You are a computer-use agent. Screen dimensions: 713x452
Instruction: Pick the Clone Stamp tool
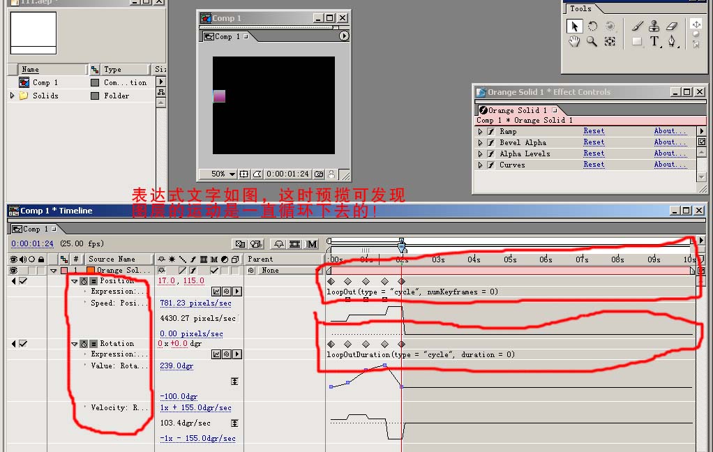click(x=654, y=27)
